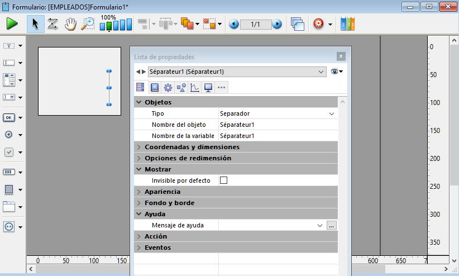Viewport: 459px width, 276px height.
Task: Select the OK button object tool
Action: pos(9,117)
